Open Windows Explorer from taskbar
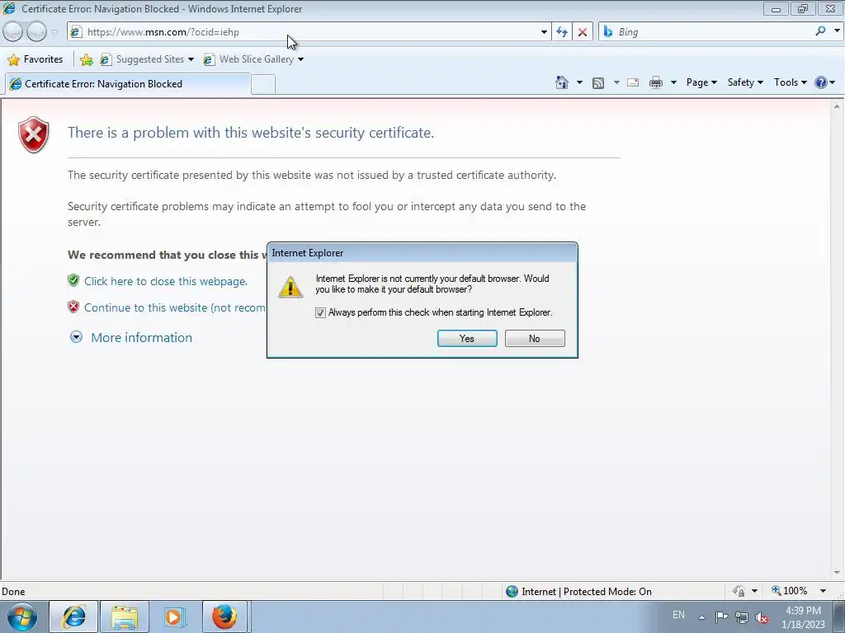This screenshot has width=845, height=633. click(x=125, y=617)
